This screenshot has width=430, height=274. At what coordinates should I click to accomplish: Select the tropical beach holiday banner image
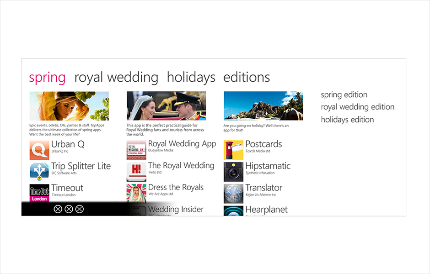(x=263, y=106)
